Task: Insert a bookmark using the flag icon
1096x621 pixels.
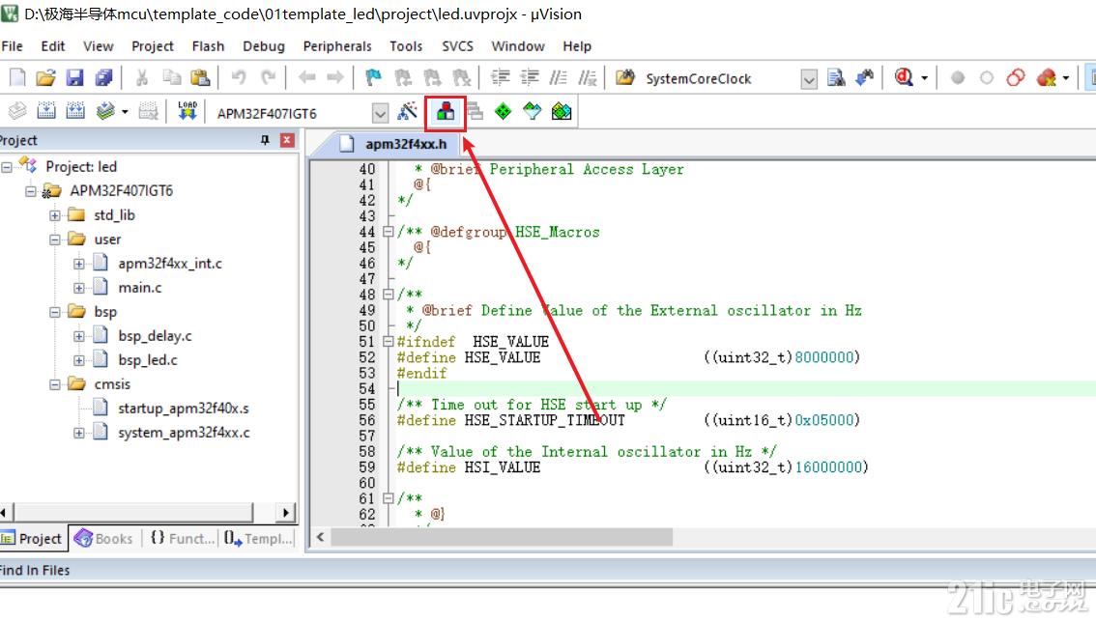Action: [373, 77]
